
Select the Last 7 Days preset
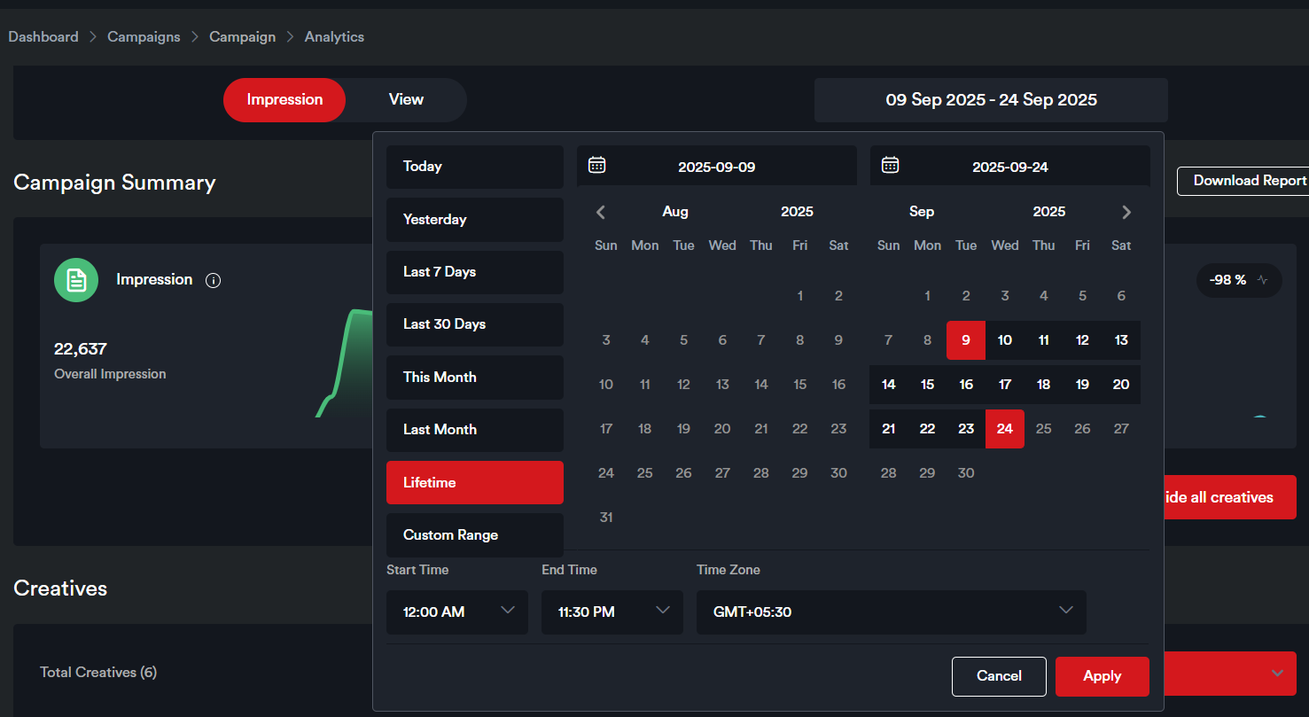click(x=475, y=272)
